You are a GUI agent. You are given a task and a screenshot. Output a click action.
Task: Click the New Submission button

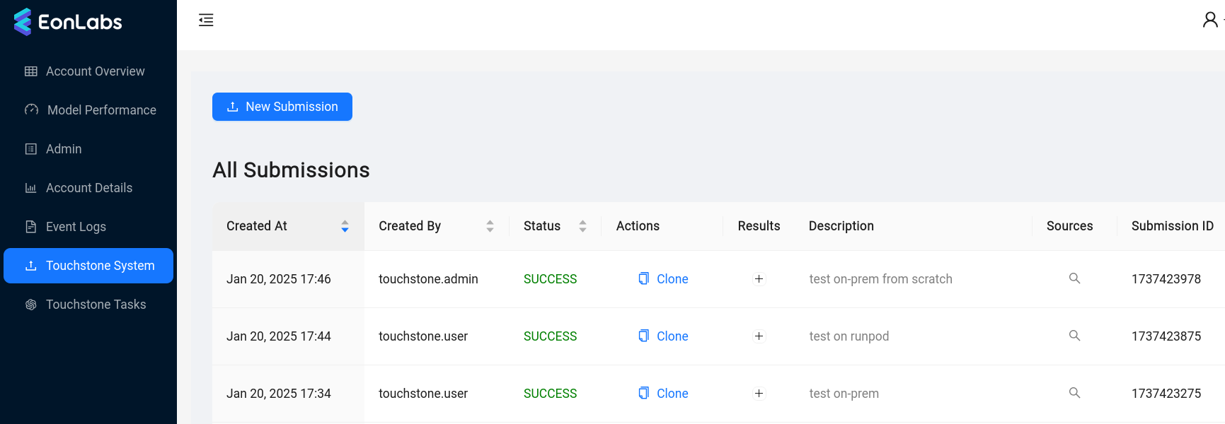(x=282, y=107)
